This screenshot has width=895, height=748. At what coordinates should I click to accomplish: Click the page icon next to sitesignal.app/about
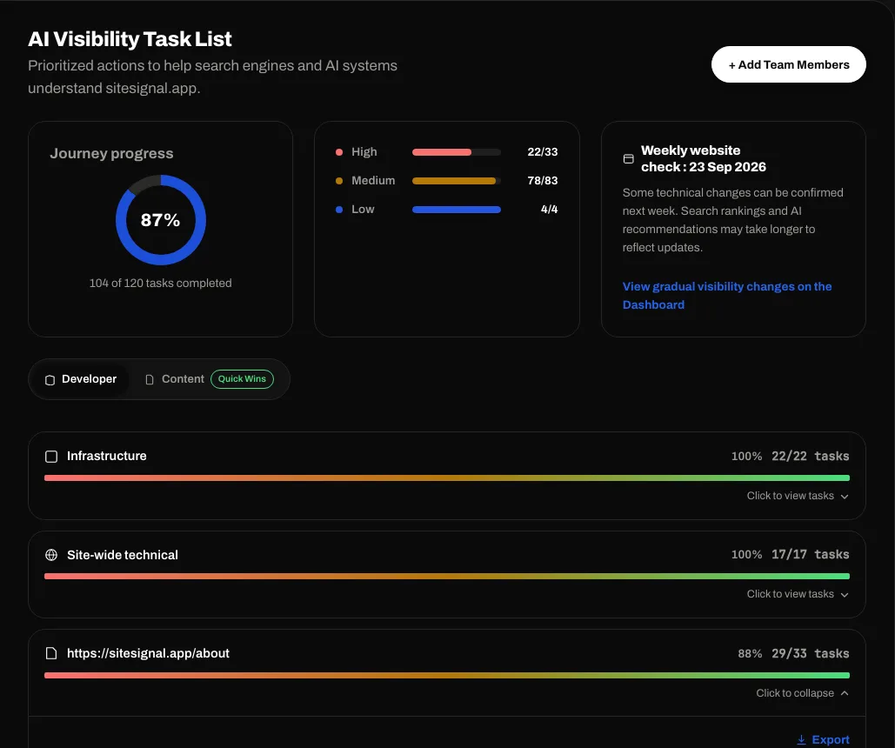[x=51, y=653]
